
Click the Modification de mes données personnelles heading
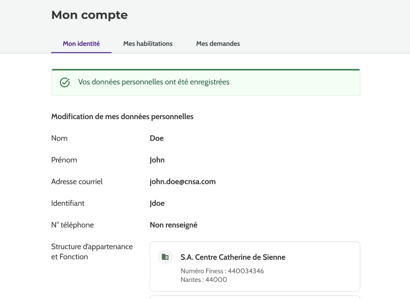(122, 117)
